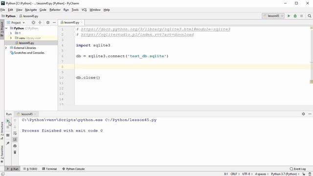Open the 6: TODO tool window
This screenshot has width=313, height=176.
[30, 169]
